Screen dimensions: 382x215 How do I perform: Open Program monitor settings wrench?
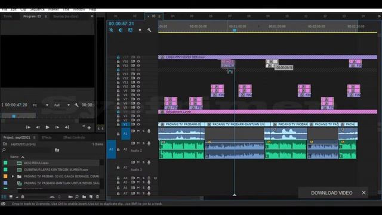(x=76, y=105)
